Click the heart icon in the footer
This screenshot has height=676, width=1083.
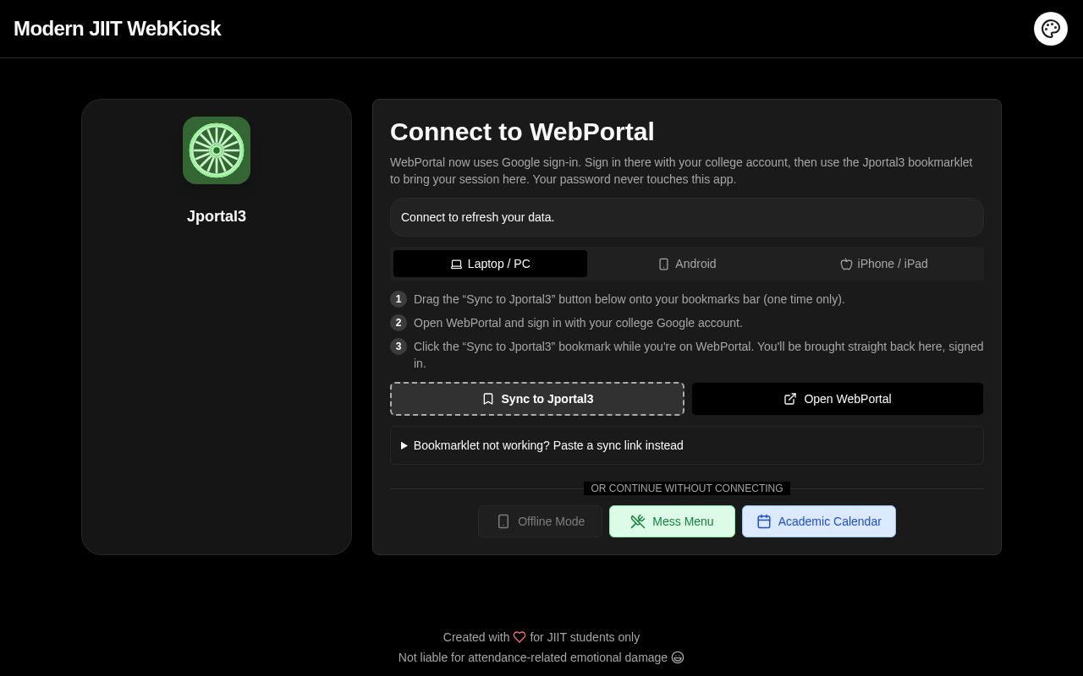coord(520,637)
